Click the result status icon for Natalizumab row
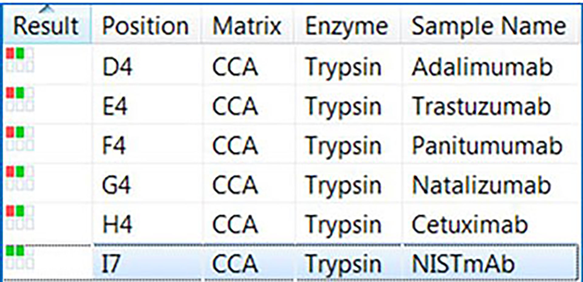 click(20, 178)
